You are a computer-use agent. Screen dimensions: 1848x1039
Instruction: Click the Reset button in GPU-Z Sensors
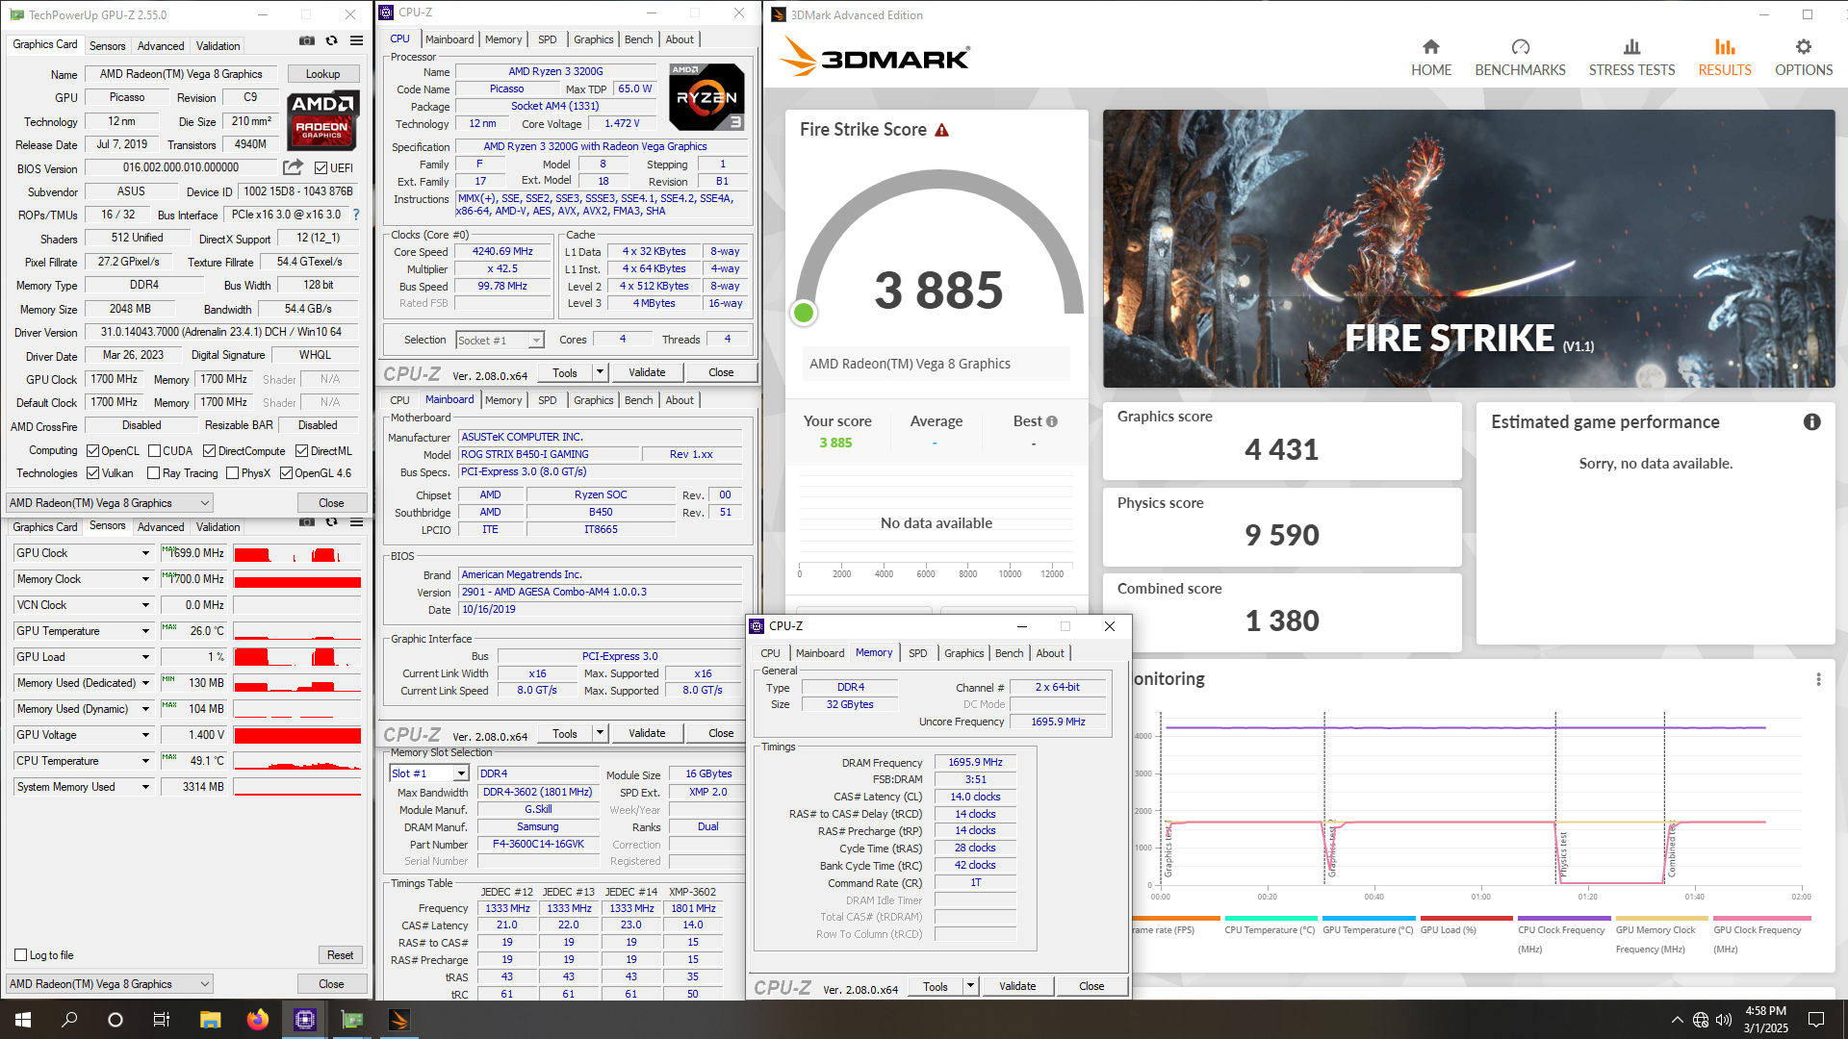[x=340, y=955]
